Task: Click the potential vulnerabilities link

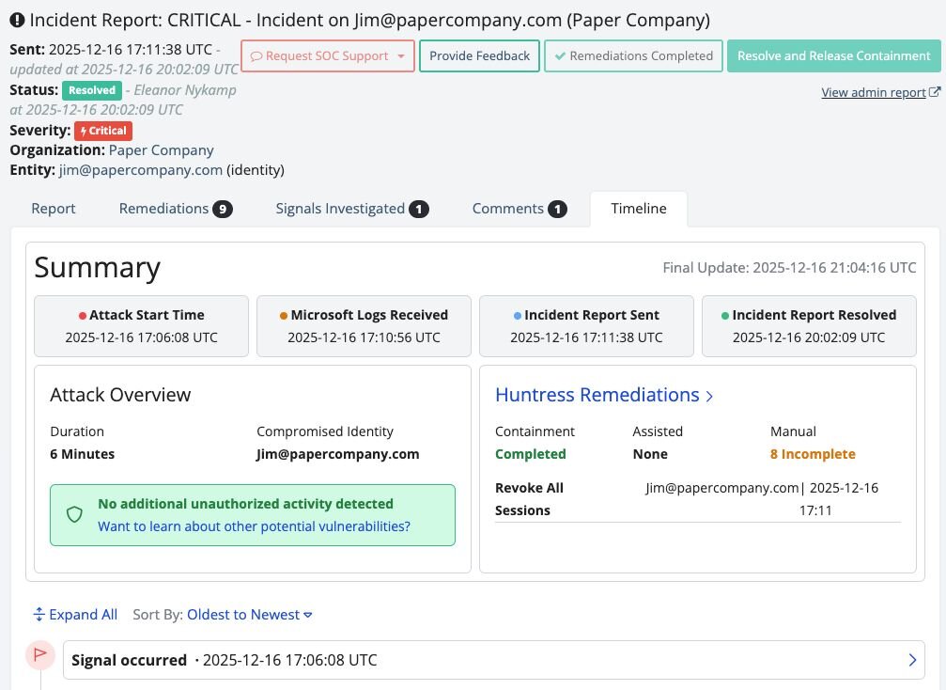Action: (x=254, y=526)
